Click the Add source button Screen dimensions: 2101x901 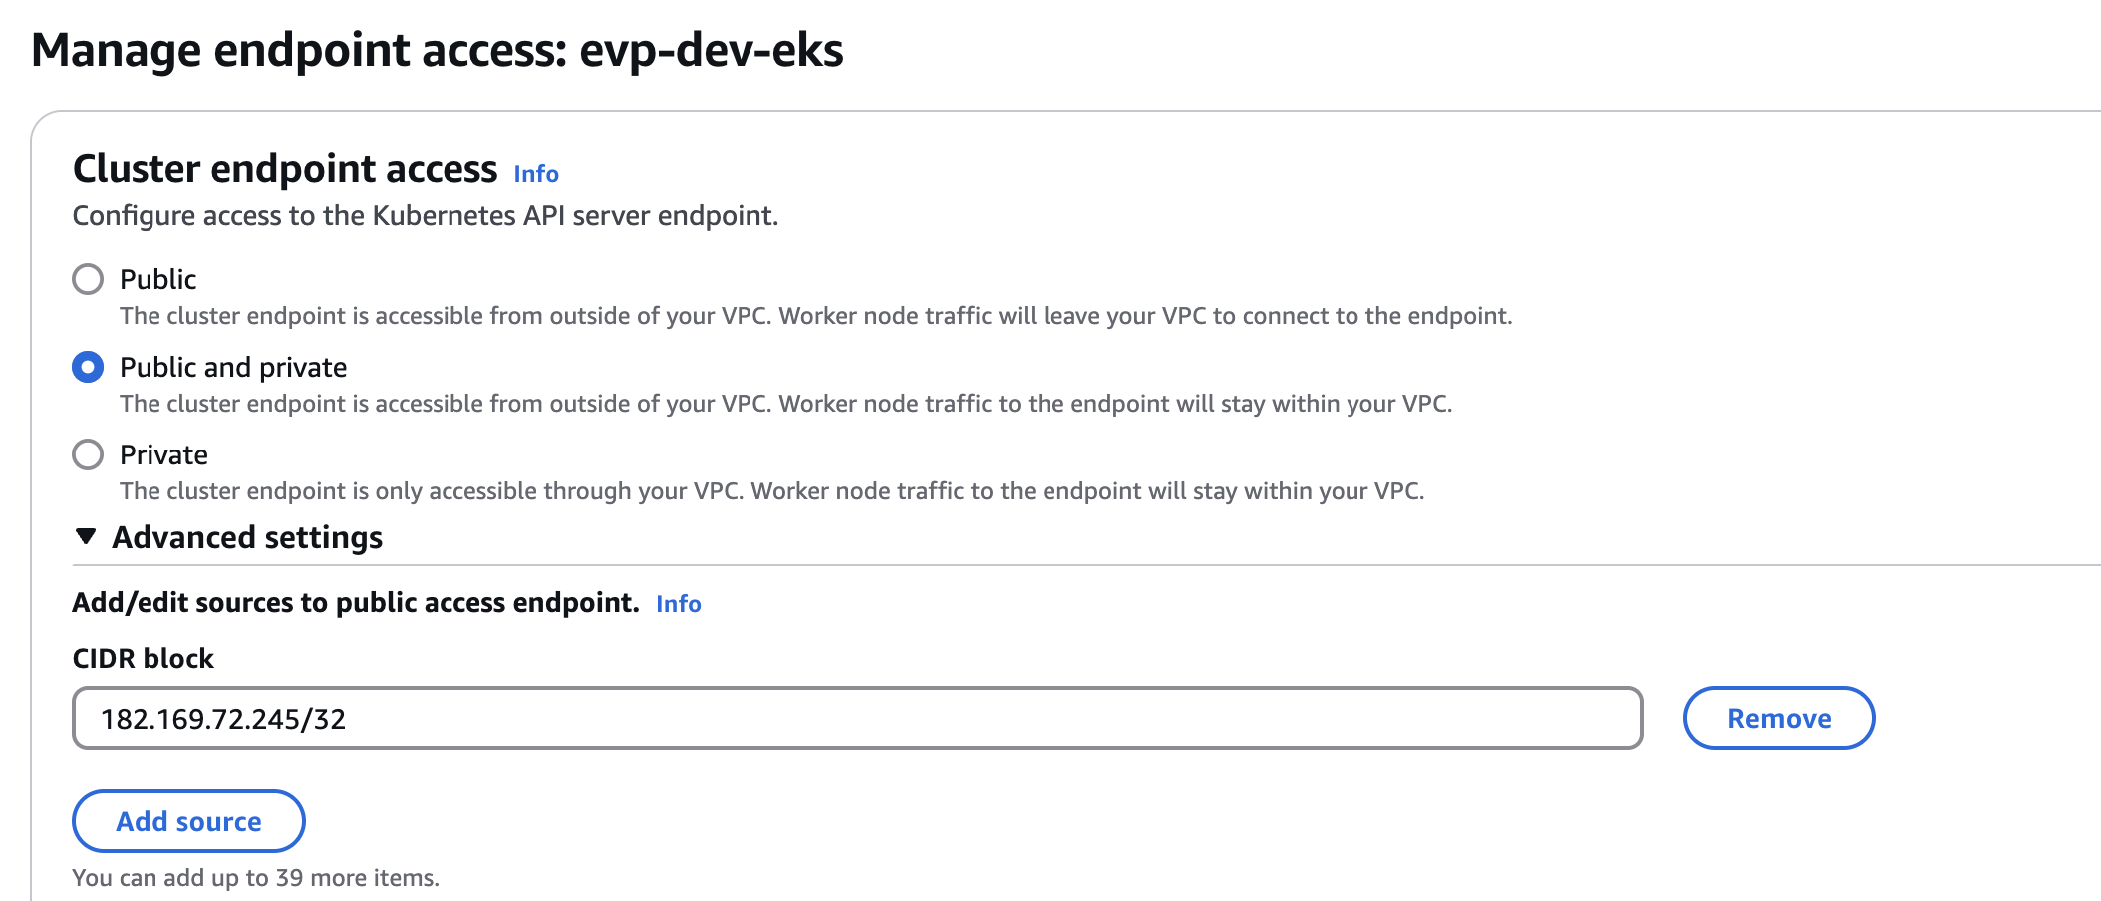[x=188, y=821]
